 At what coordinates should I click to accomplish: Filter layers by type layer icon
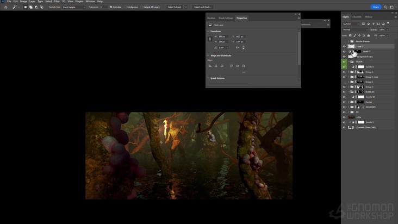(374, 24)
